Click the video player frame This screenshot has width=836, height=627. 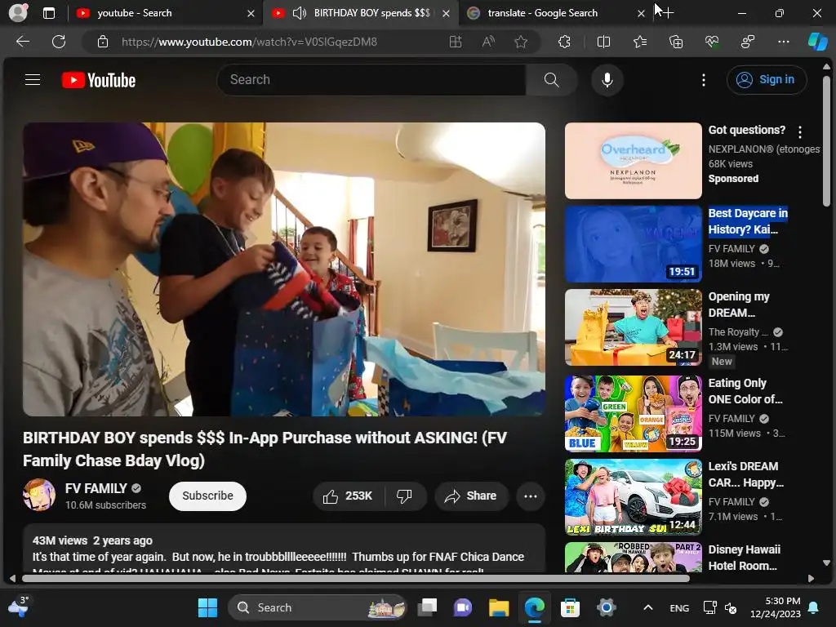pos(284,269)
